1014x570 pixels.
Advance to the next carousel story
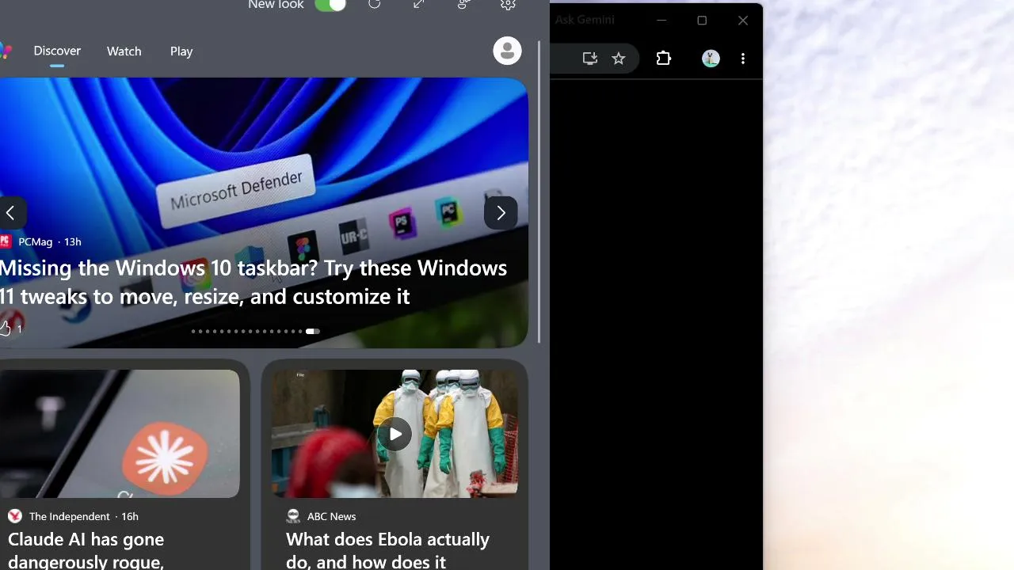pos(501,212)
